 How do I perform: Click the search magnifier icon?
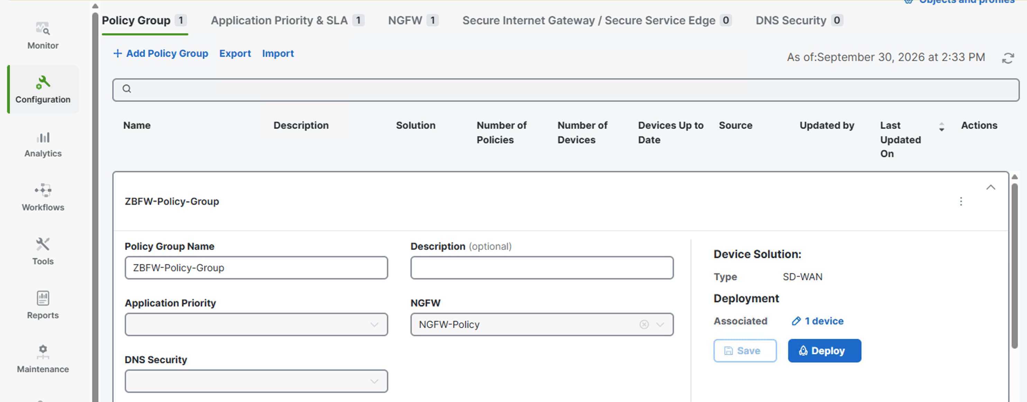point(127,89)
